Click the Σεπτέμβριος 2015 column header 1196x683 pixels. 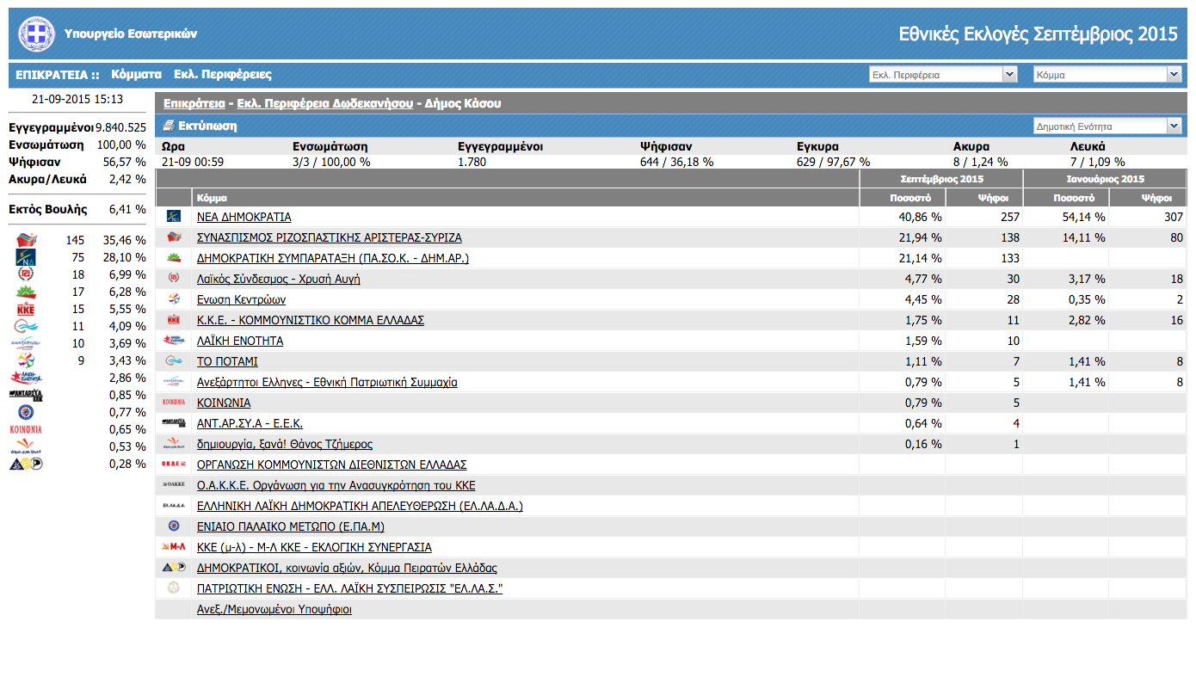pyautogui.click(x=941, y=179)
